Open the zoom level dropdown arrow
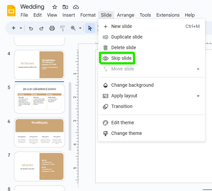This screenshot has height=191, width=212. (x=80, y=28)
